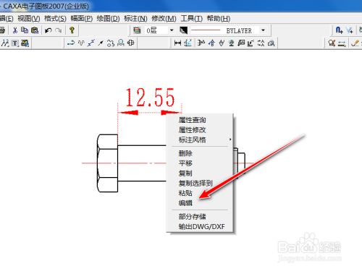362x271 pixels.
Task: Click the grayed Redo arrow icon
Action: coord(59,30)
